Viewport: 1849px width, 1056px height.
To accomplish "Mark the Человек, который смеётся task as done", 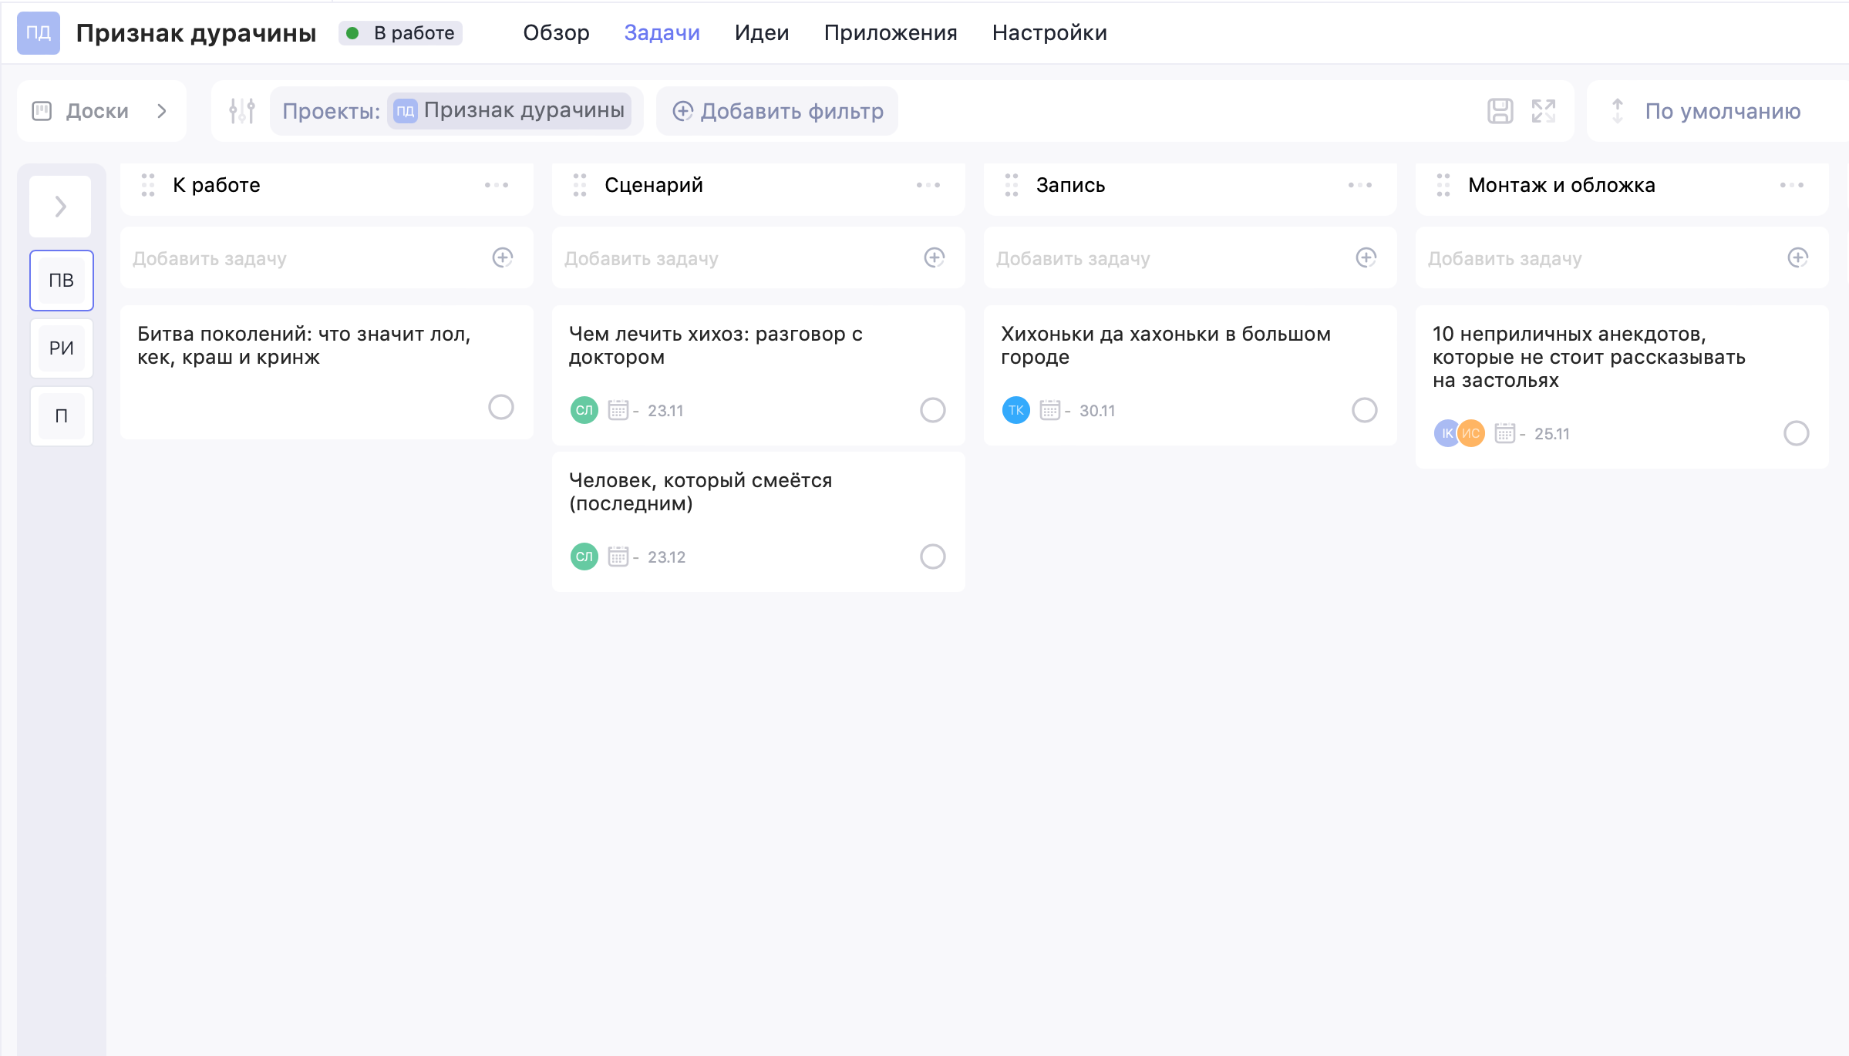I will pos(932,557).
